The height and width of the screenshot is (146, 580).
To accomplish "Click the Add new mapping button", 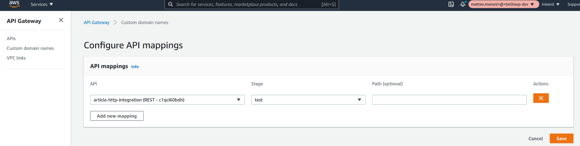I will pyautogui.click(x=117, y=116).
